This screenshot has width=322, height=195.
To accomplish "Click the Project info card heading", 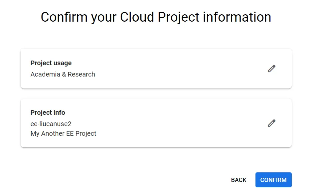I will coord(48,112).
